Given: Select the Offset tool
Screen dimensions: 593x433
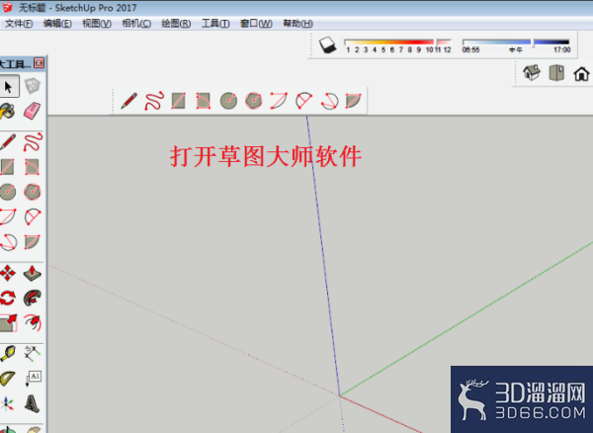Looking at the screenshot, I should 33,322.
